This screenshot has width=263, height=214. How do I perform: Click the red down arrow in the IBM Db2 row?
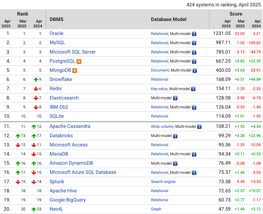click(36, 107)
